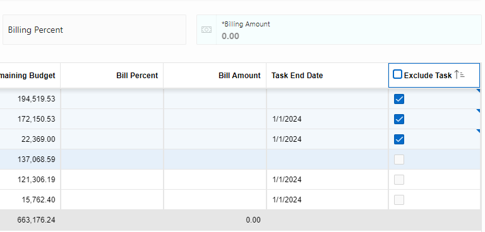Click the sort ascending icon in Exclude Task header
Viewport: 485px width, 232px height.
(459, 75)
